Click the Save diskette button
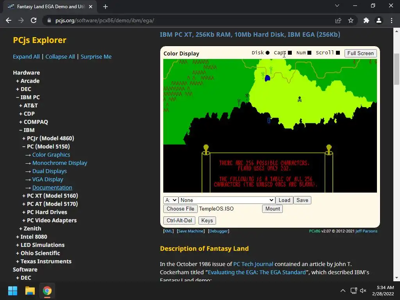 click(302, 200)
